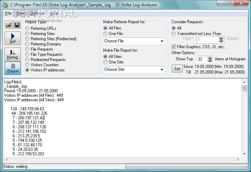Click the '6 - 213.25.239.5' line
This screenshot has height=172, width=251.
pos(26,136)
